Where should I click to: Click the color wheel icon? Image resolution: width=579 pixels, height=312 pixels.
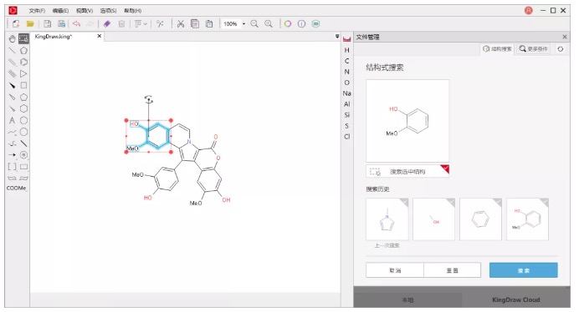pyautogui.click(x=288, y=24)
